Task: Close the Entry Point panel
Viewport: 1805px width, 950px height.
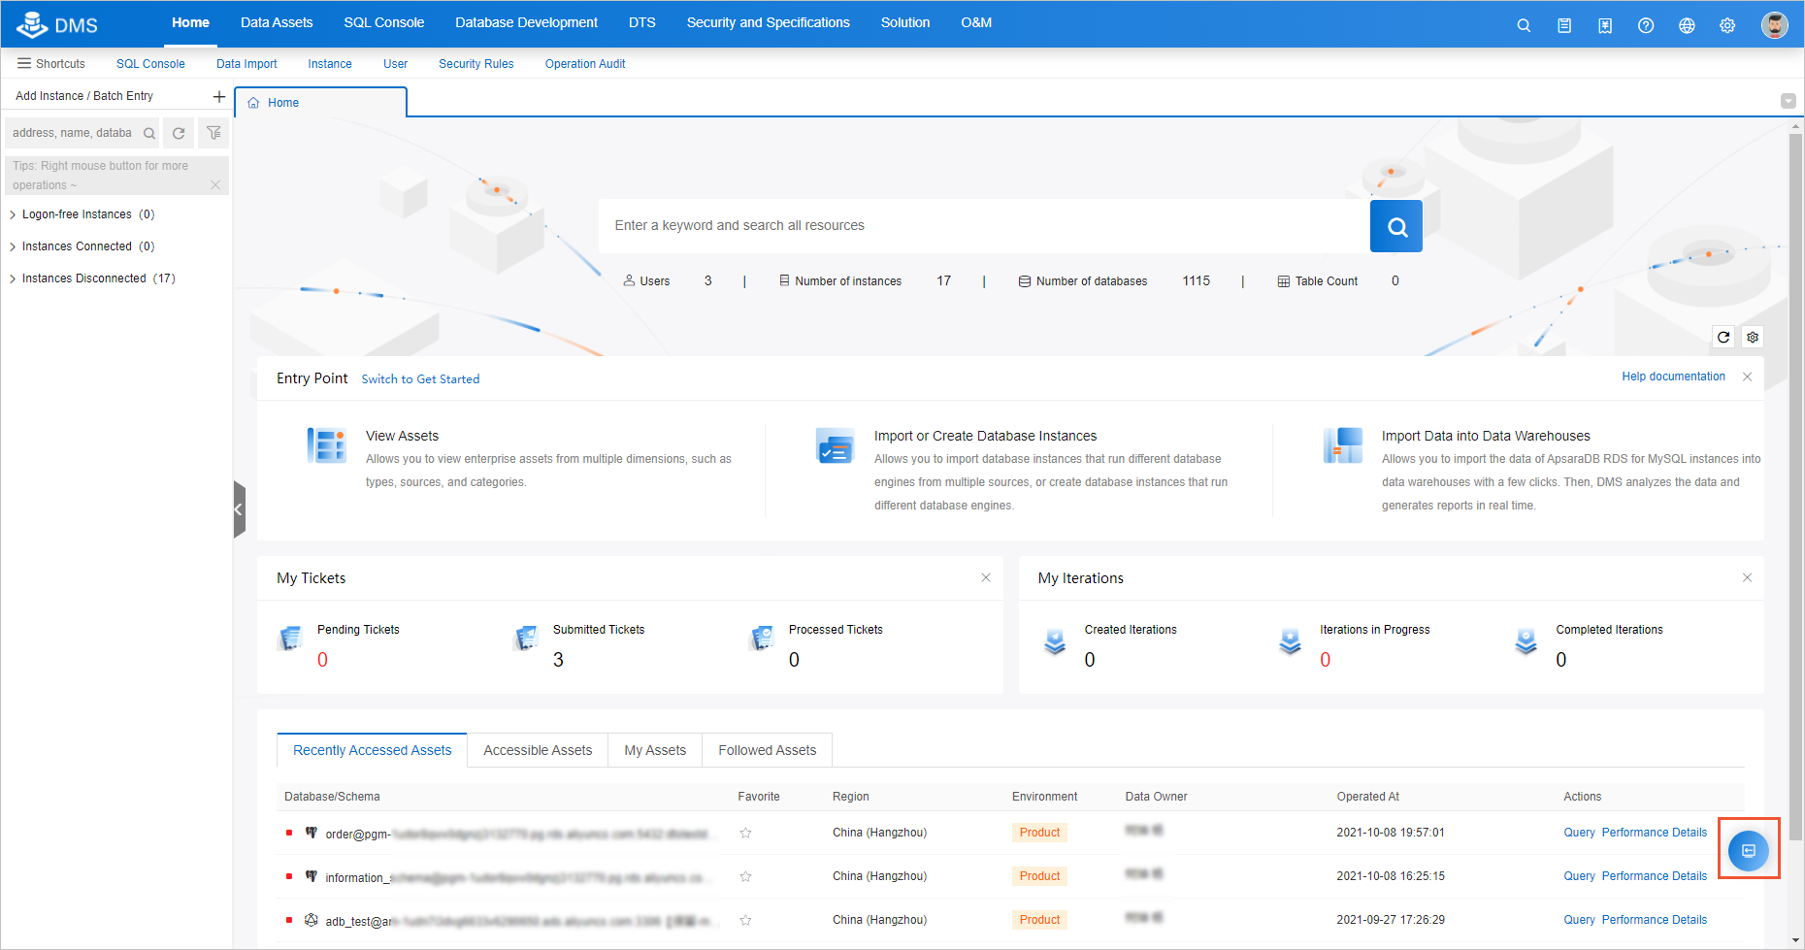Action: [1747, 377]
